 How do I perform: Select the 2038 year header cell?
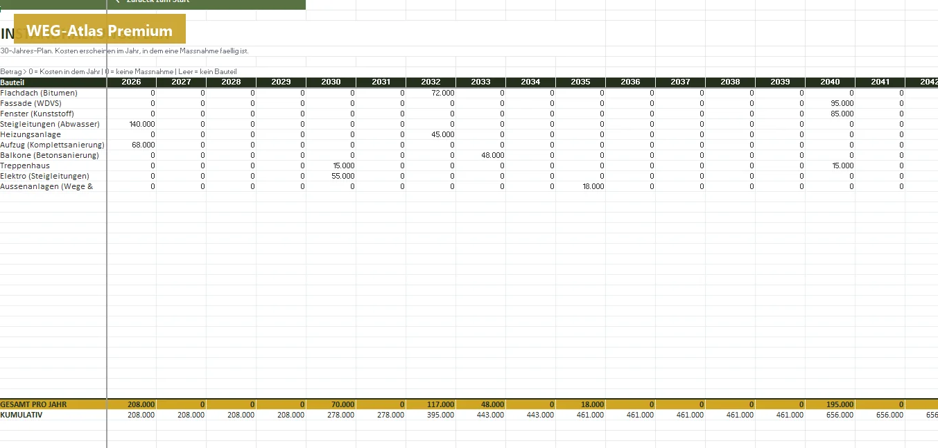pos(731,82)
